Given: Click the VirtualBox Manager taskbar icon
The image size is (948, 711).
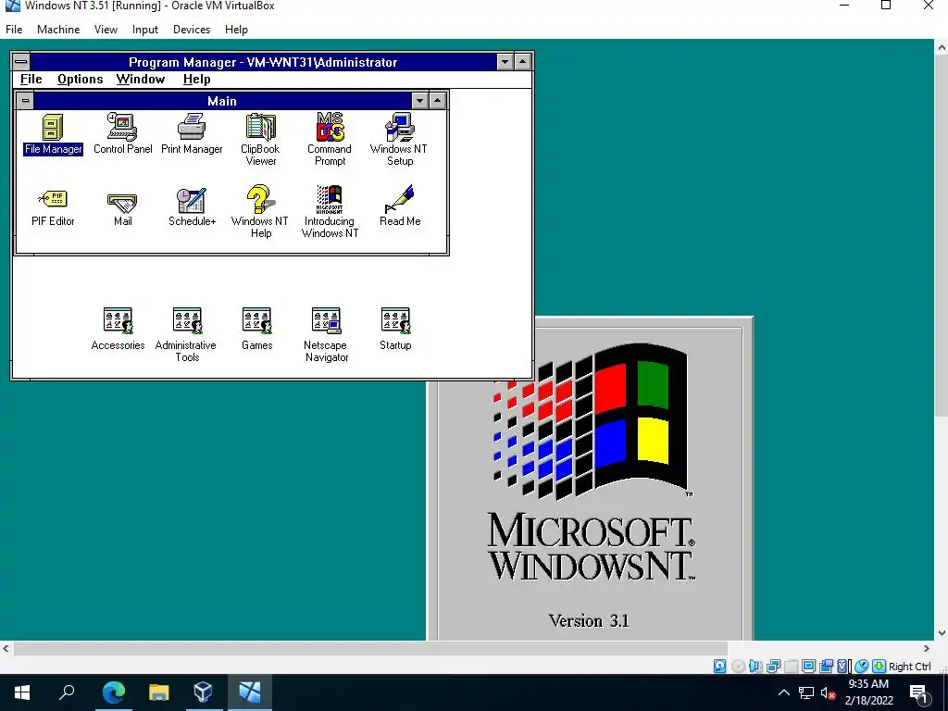Looking at the screenshot, I should click(203, 692).
